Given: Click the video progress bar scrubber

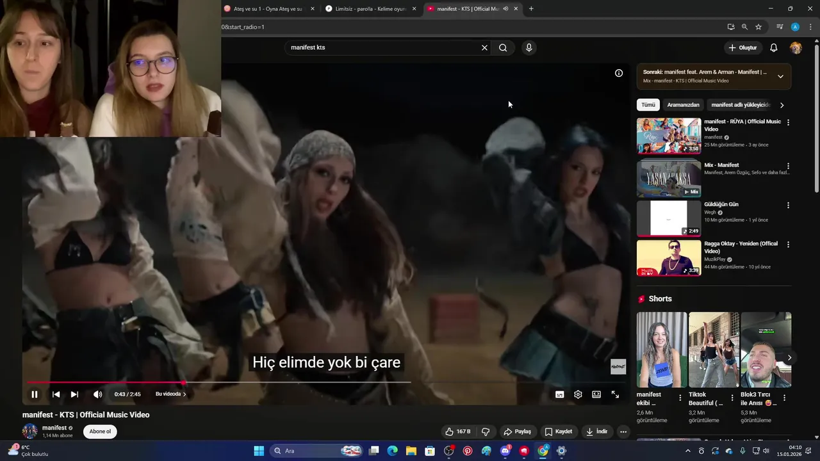Looking at the screenshot, I should click(184, 382).
